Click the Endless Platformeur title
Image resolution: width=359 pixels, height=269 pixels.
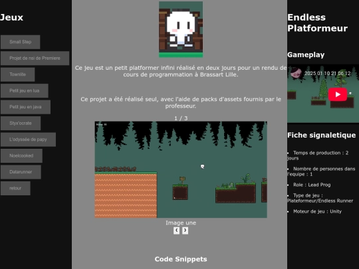point(317,23)
